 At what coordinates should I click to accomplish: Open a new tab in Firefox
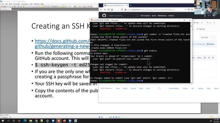point(131,5)
